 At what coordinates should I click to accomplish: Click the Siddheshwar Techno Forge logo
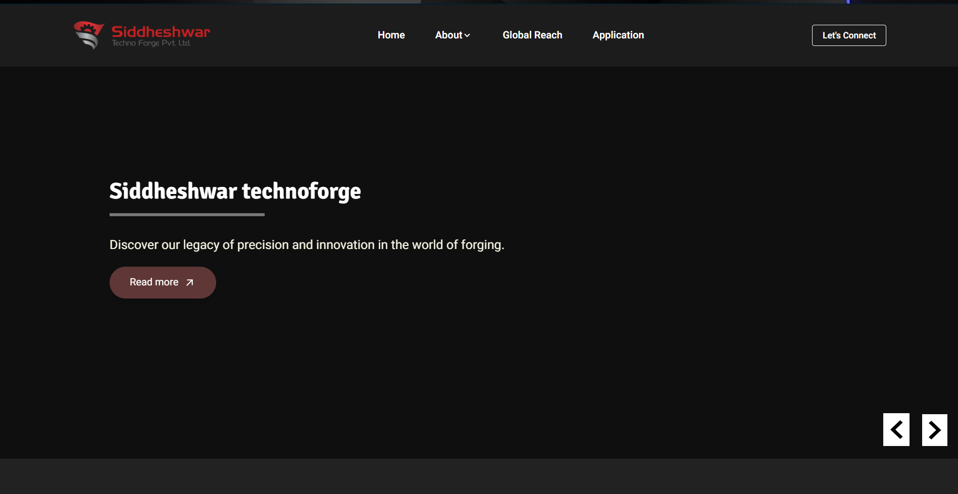click(x=142, y=35)
